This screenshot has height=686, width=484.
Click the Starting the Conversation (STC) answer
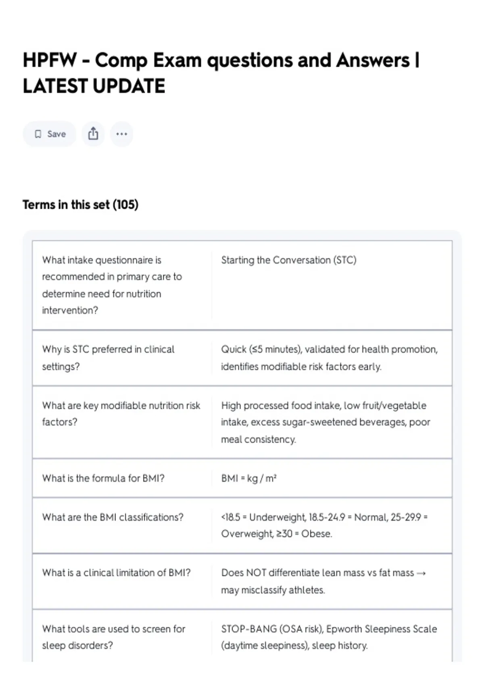(289, 260)
